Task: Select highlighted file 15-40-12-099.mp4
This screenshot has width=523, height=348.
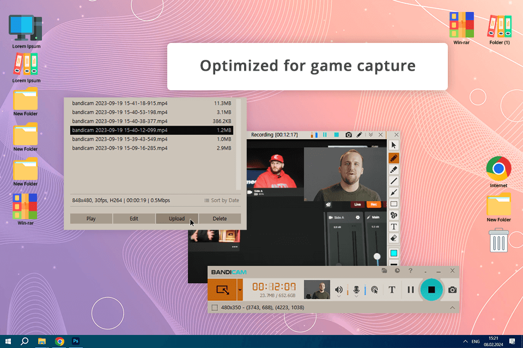Action: pos(152,130)
